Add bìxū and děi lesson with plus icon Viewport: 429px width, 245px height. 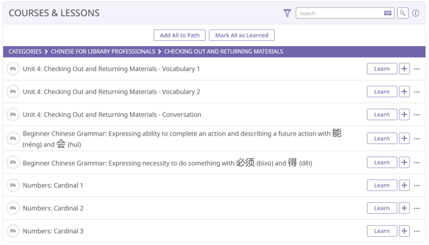click(x=404, y=162)
